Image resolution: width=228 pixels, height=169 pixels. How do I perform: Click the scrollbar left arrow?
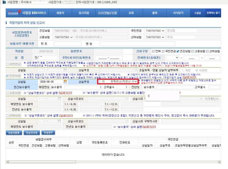click(7, 162)
